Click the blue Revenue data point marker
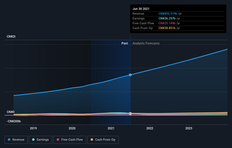 [130, 75]
